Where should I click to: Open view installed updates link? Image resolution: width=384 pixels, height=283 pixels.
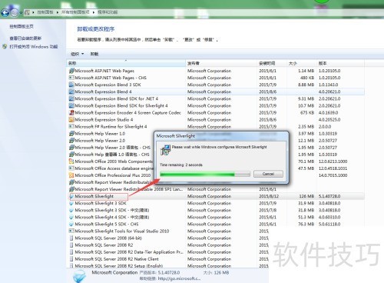click(x=25, y=38)
